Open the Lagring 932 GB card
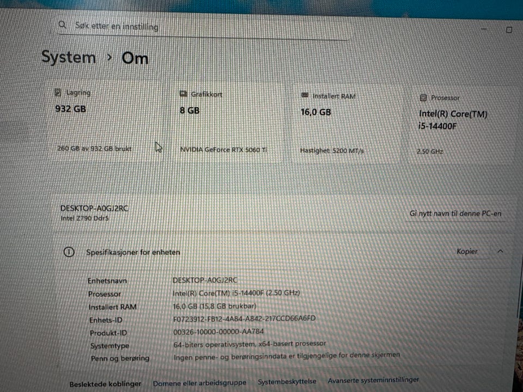This screenshot has height=392, width=523. pyautogui.click(x=106, y=121)
